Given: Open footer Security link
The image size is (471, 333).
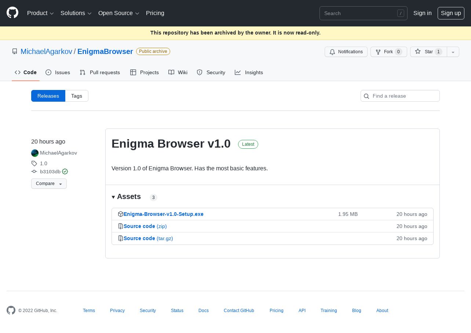Looking at the screenshot, I should point(148,311).
